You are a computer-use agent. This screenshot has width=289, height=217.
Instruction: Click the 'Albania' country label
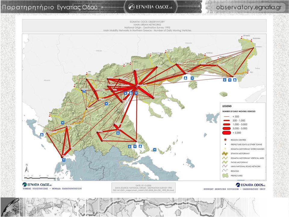tap(47, 80)
